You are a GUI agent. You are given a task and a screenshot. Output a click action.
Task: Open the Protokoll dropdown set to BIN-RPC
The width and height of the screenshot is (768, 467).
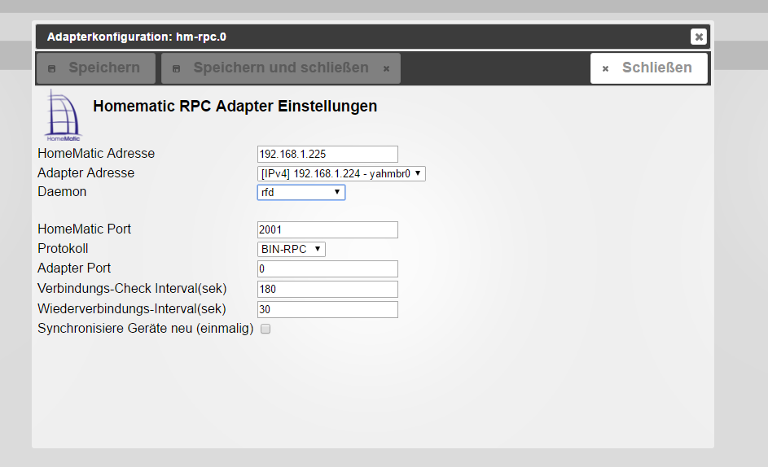(292, 249)
